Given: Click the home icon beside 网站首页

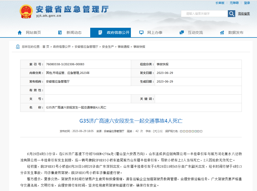Looking at the screenshot, I should point(20,32).
